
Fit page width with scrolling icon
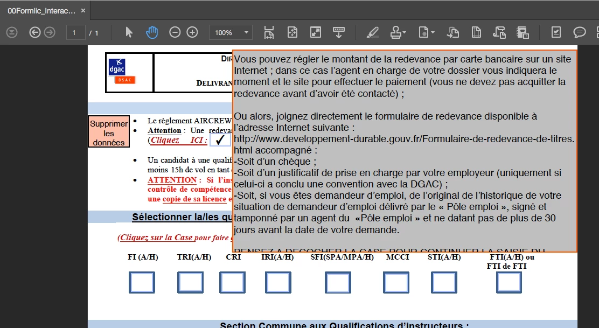[269, 32]
